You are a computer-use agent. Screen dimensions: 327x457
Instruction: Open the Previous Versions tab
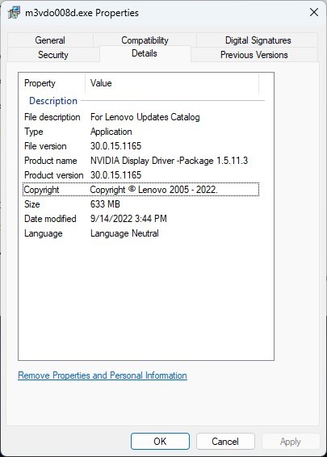tap(254, 55)
